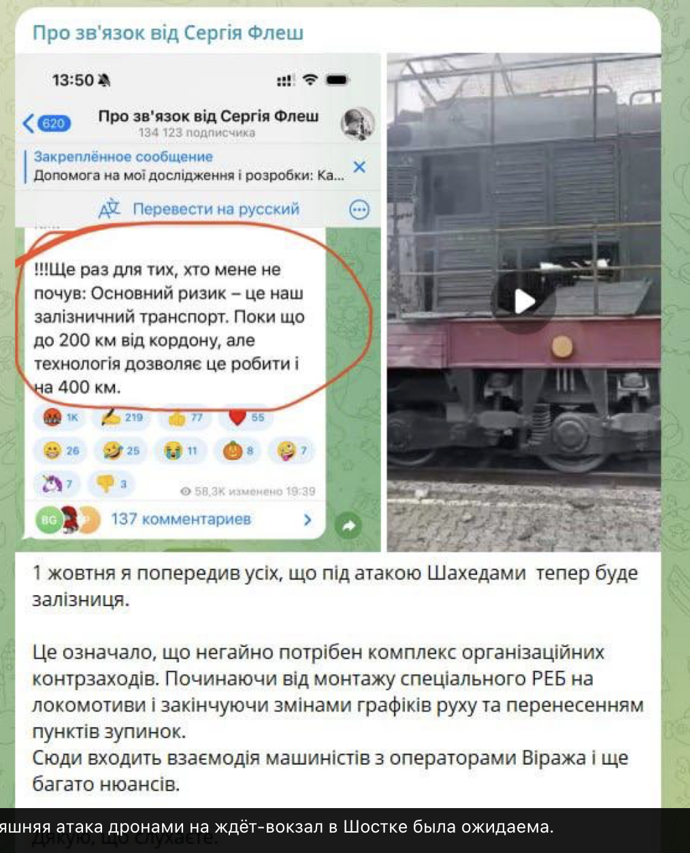Close the pinned message banner

pyautogui.click(x=359, y=167)
